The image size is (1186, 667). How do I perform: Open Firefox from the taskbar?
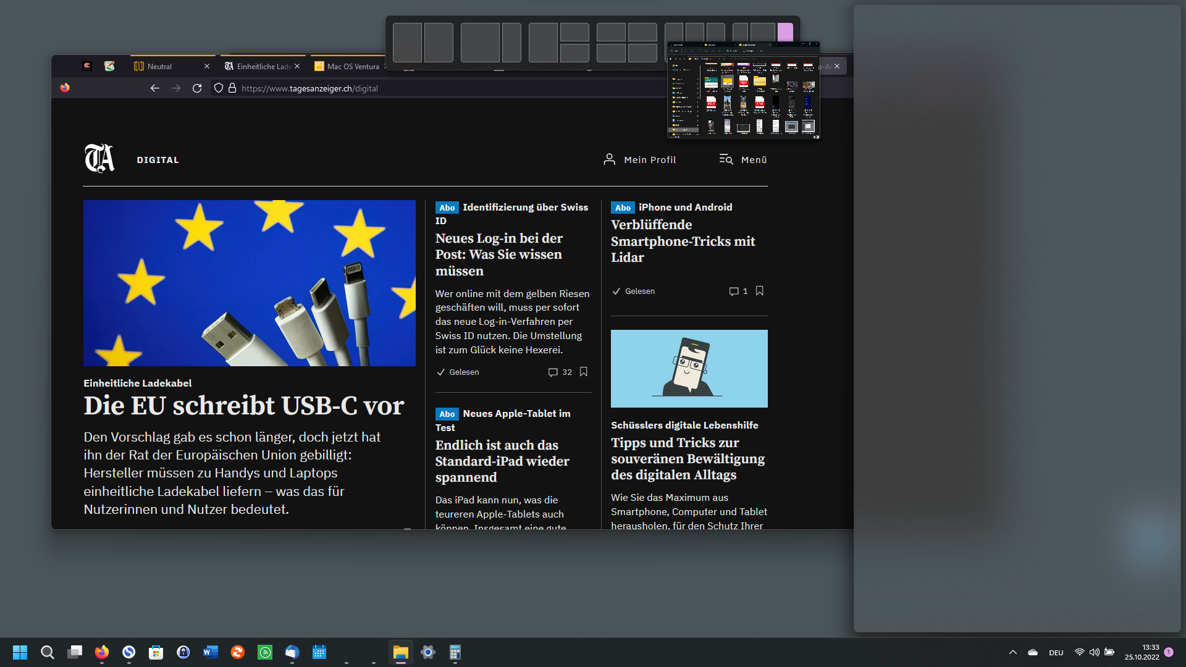[102, 652]
